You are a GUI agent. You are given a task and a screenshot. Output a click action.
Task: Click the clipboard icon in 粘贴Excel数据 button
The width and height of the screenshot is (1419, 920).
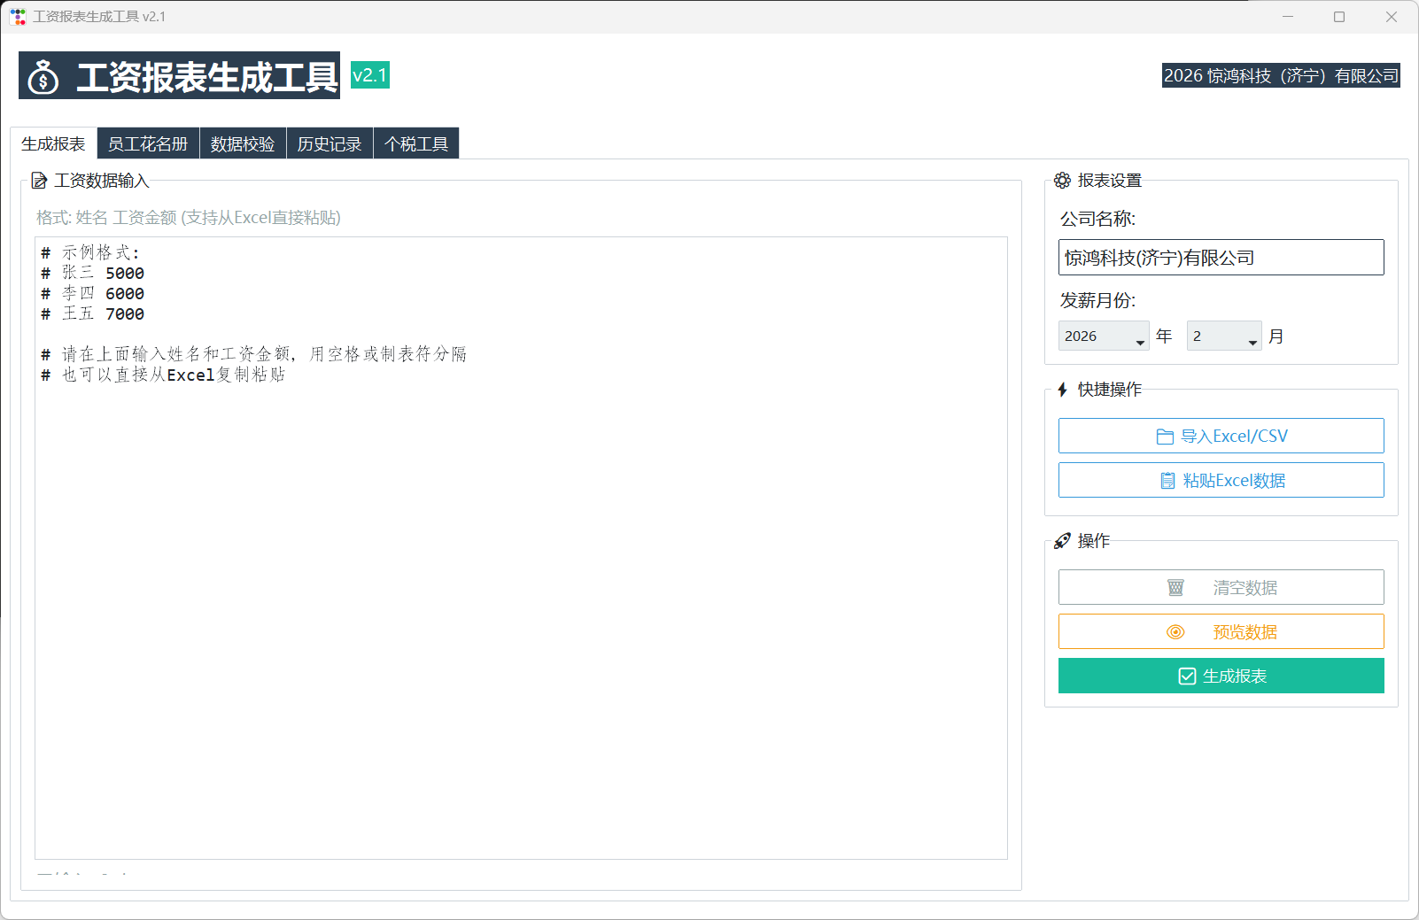[x=1168, y=480]
